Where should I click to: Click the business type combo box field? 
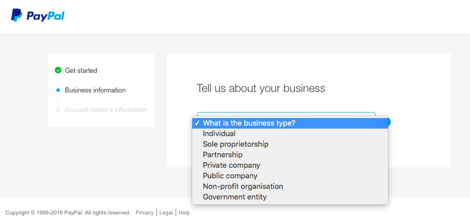coord(286,115)
